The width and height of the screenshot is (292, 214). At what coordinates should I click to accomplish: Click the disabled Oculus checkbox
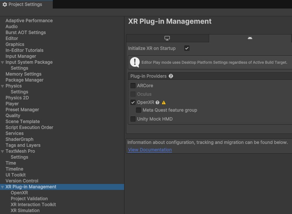[133, 94]
